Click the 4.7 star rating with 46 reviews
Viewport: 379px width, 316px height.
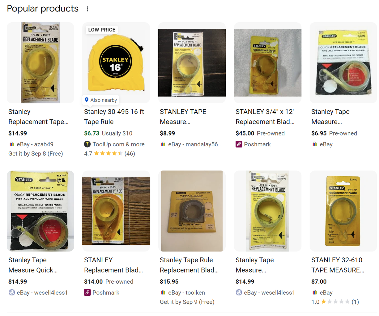[109, 153]
